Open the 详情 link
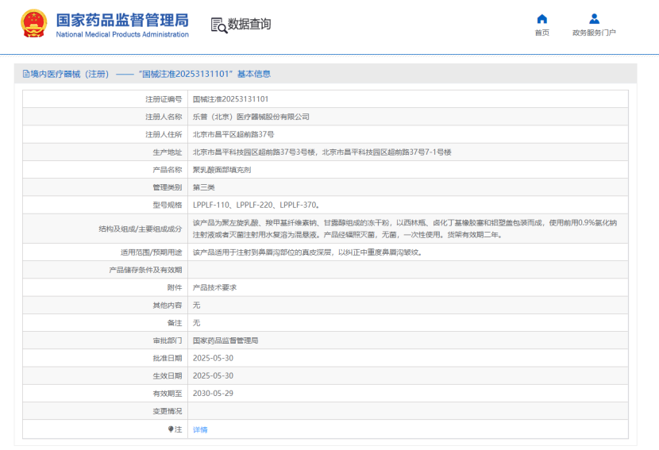The height and width of the screenshot is (450, 659). pos(200,429)
